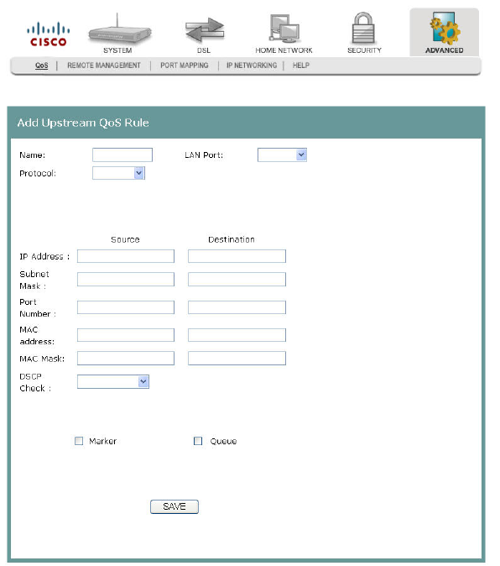Screen dimensions: 500x566
Task: Open the Security padlock icon
Action: point(363,29)
